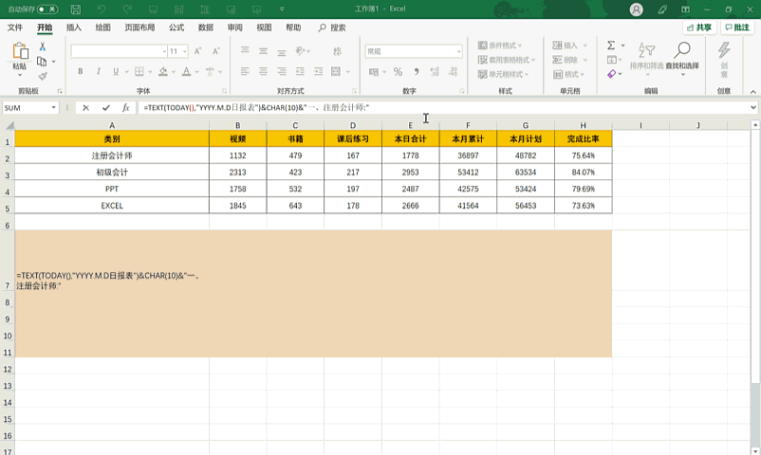Expand the number format dropdown (常规)
This screenshot has height=455, width=761.
click(459, 51)
